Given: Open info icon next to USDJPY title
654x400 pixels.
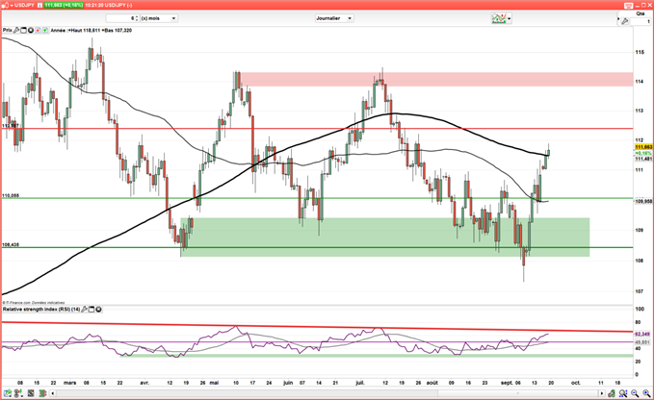Looking at the screenshot, I should pos(39,5).
